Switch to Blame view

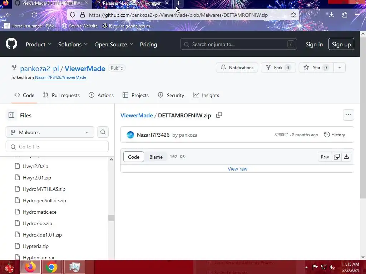156,157
